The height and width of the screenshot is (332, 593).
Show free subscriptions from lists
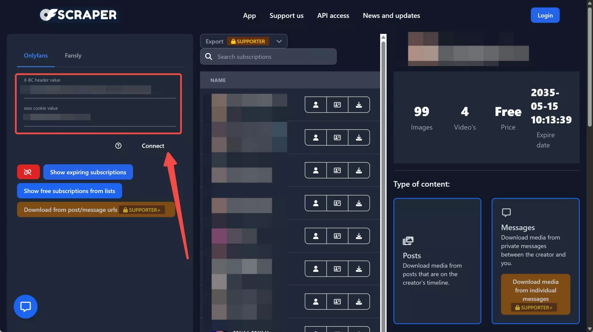[70, 191]
